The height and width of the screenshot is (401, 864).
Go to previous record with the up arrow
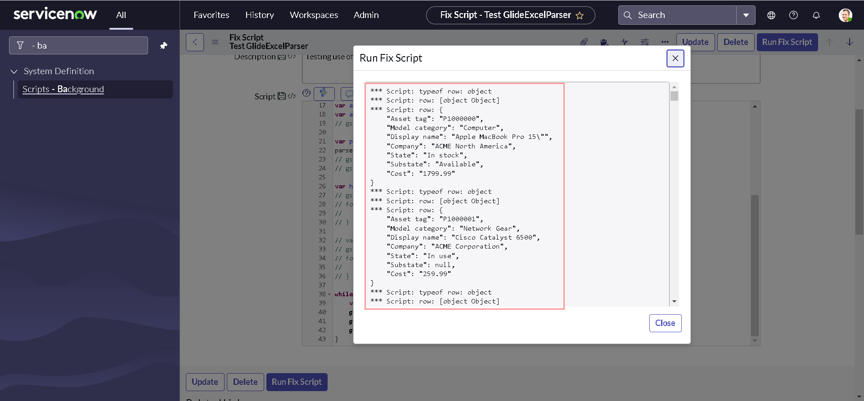pos(829,42)
